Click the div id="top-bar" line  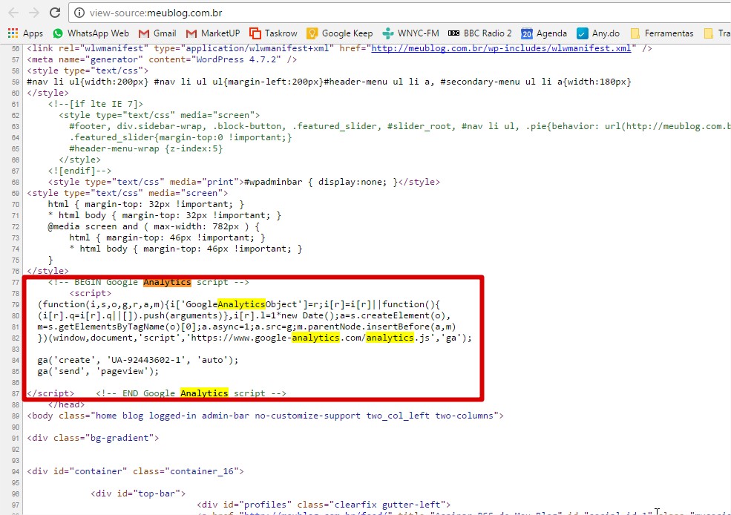[138, 493]
